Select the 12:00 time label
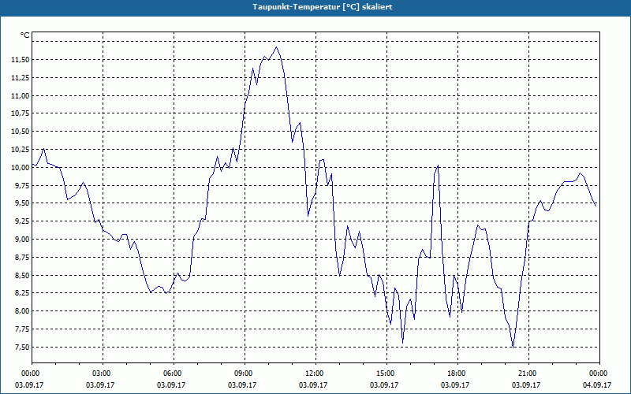This screenshot has width=631, height=394. coord(315,374)
